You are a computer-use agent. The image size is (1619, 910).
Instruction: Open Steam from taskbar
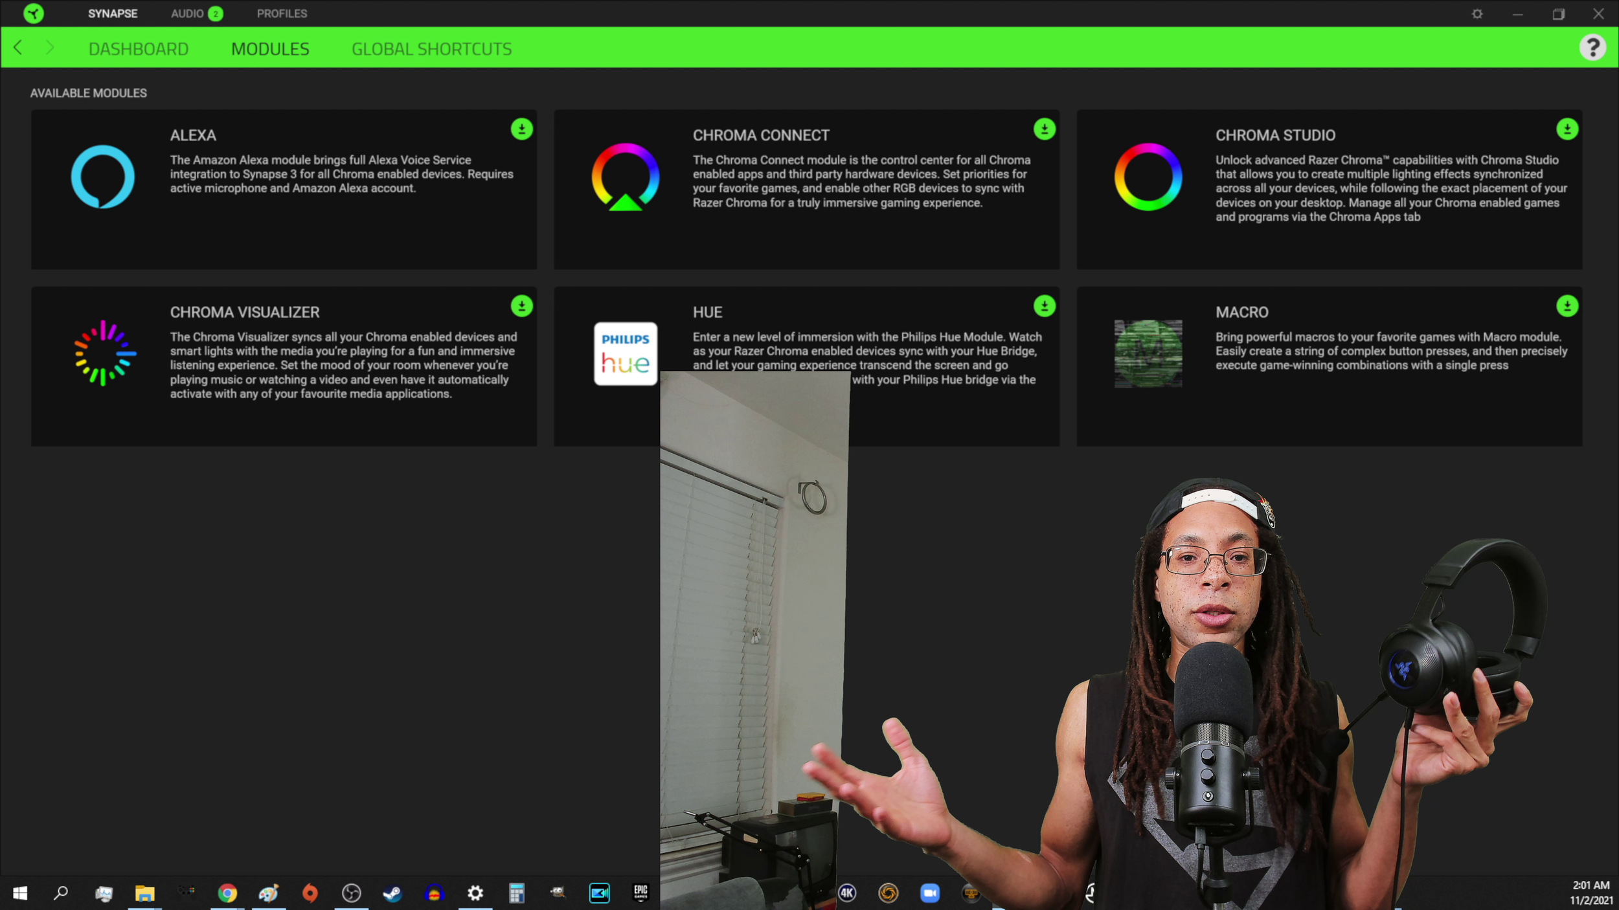tap(392, 893)
